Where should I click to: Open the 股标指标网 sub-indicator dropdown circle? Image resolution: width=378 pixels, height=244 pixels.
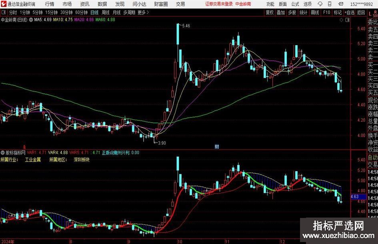click(x=3, y=153)
